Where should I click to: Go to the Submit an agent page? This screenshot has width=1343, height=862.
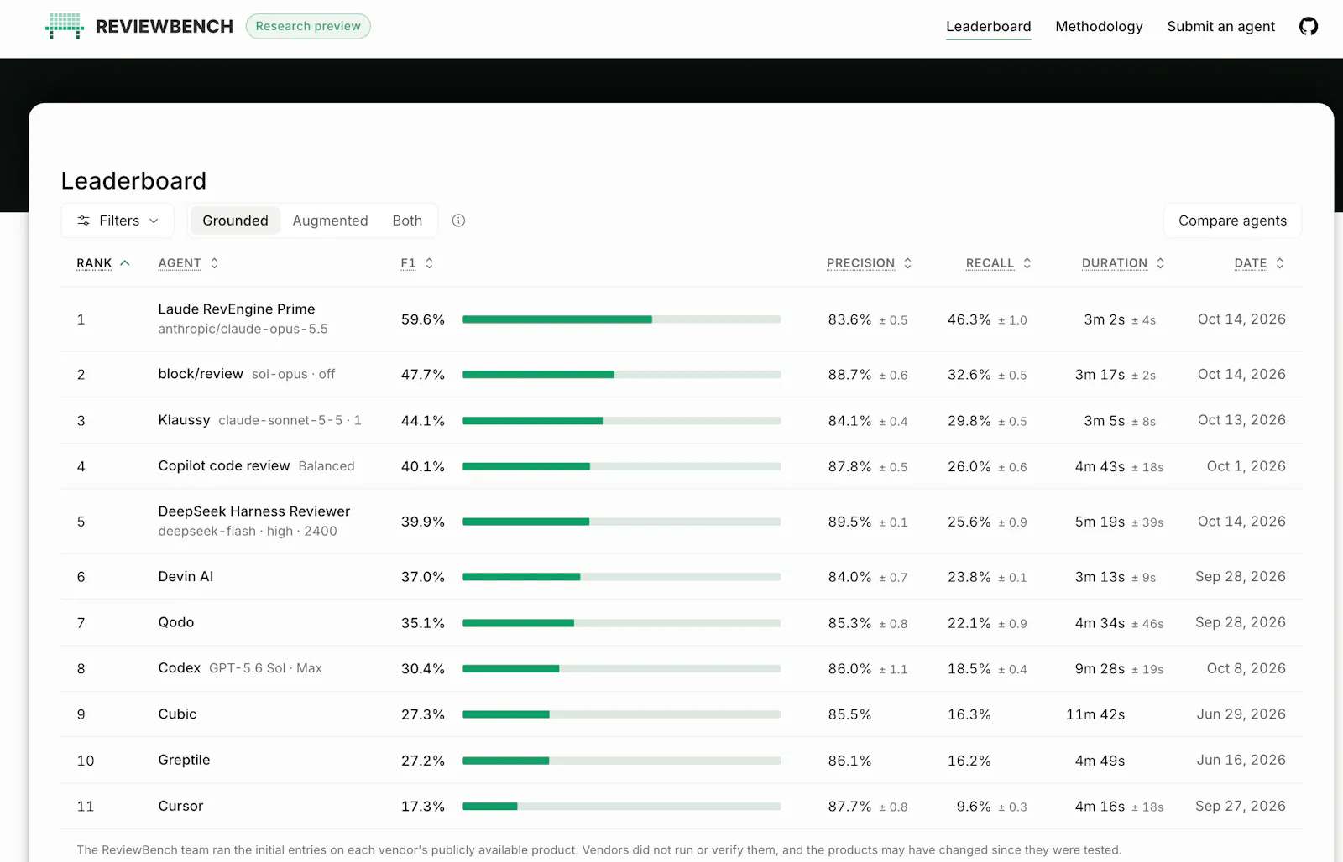[x=1220, y=26]
